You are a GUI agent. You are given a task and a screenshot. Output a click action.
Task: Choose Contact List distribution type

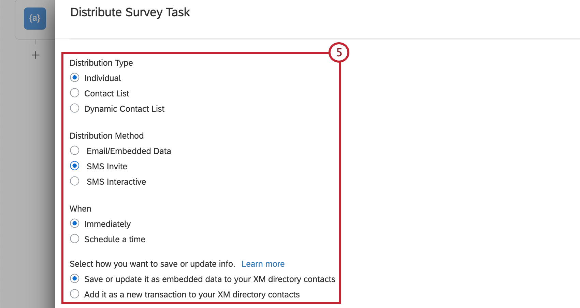coord(75,93)
